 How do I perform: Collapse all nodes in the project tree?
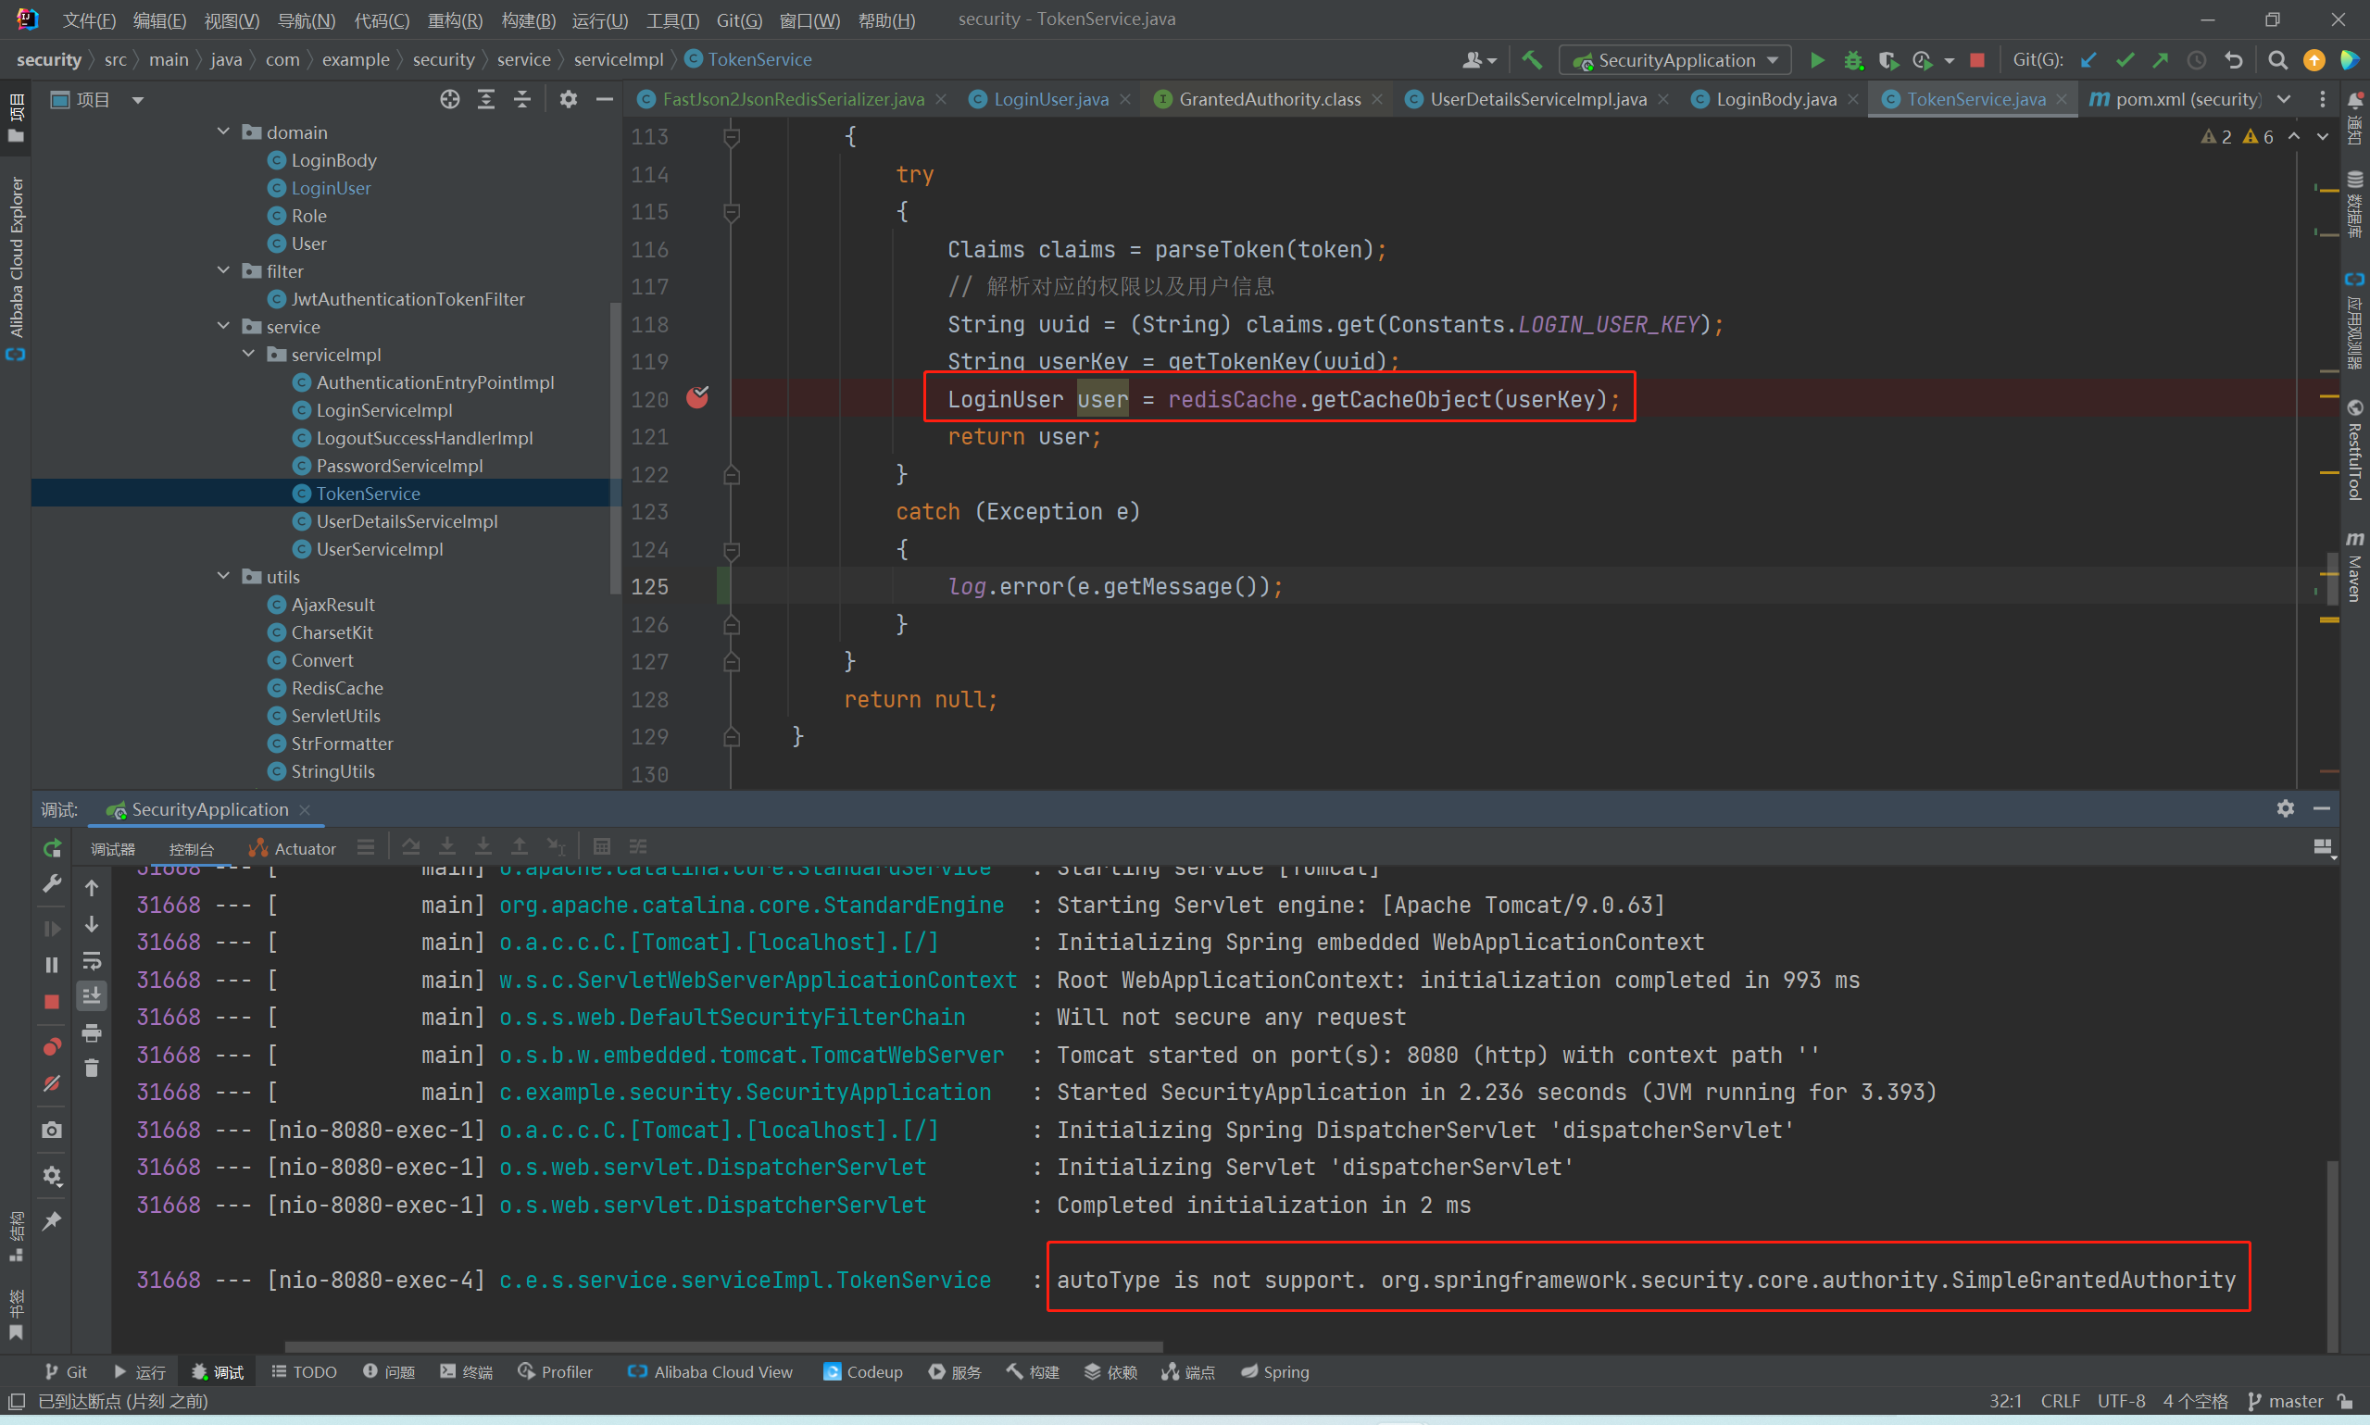click(x=522, y=100)
